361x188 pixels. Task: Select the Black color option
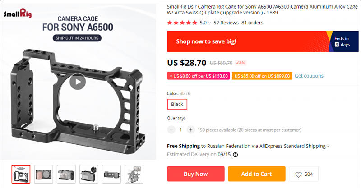[177, 104]
